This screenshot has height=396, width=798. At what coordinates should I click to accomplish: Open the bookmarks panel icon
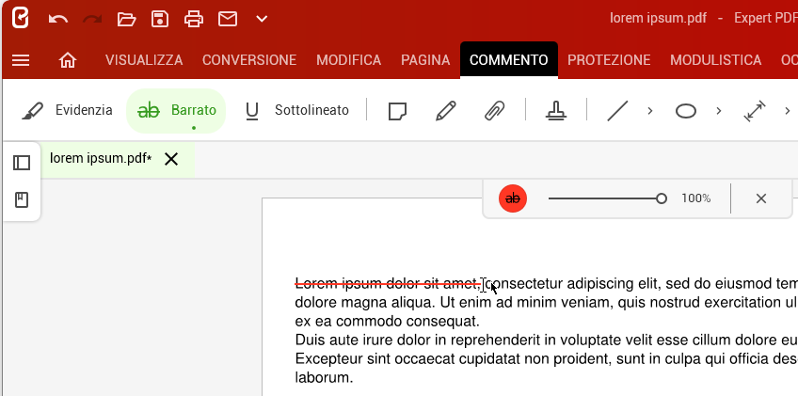tap(22, 200)
